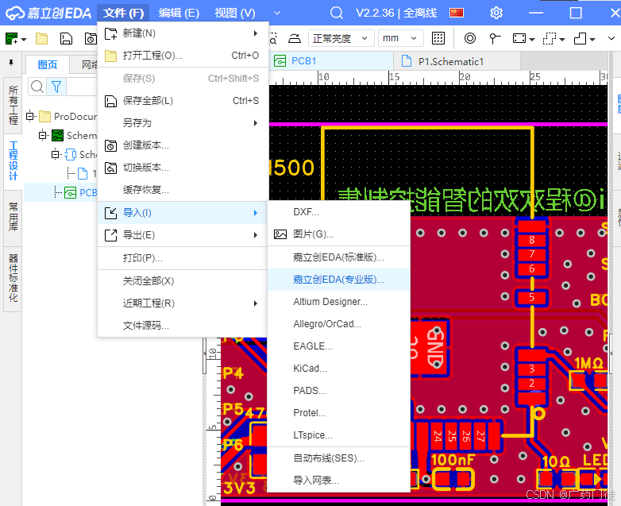
Task: Click the filter funnel icon in project panel
Action: tap(56, 87)
